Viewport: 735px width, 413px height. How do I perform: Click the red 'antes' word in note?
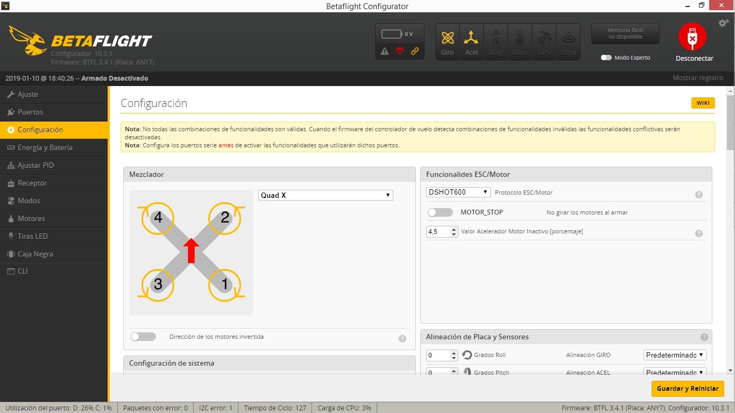coord(226,145)
